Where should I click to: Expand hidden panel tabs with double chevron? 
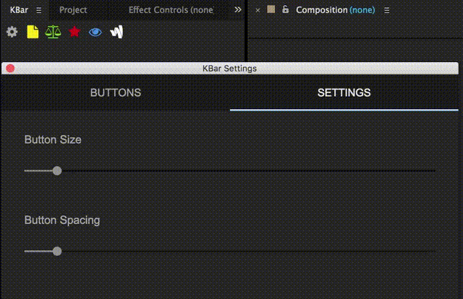(x=238, y=9)
